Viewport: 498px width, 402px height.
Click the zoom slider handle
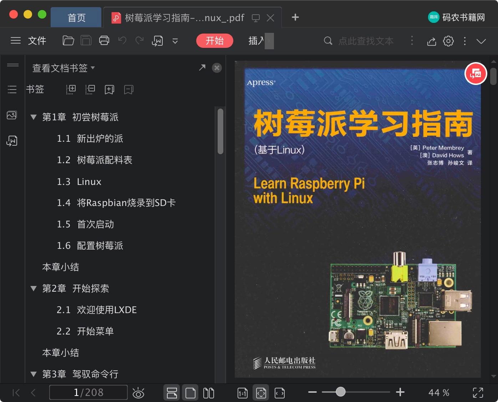[x=341, y=392]
